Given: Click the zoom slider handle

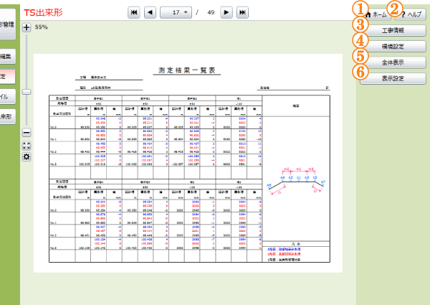Looking at the screenshot, I should coord(27,92).
